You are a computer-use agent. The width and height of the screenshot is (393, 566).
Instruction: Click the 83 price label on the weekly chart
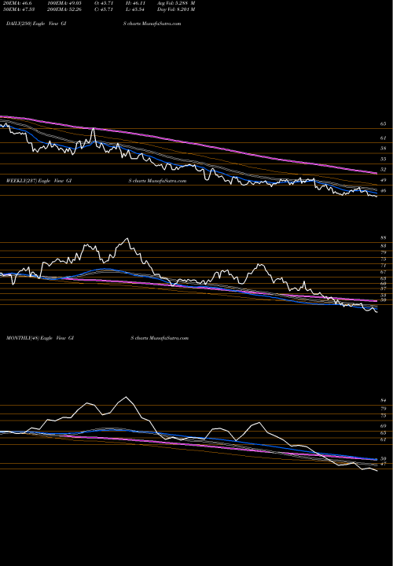(x=383, y=246)
